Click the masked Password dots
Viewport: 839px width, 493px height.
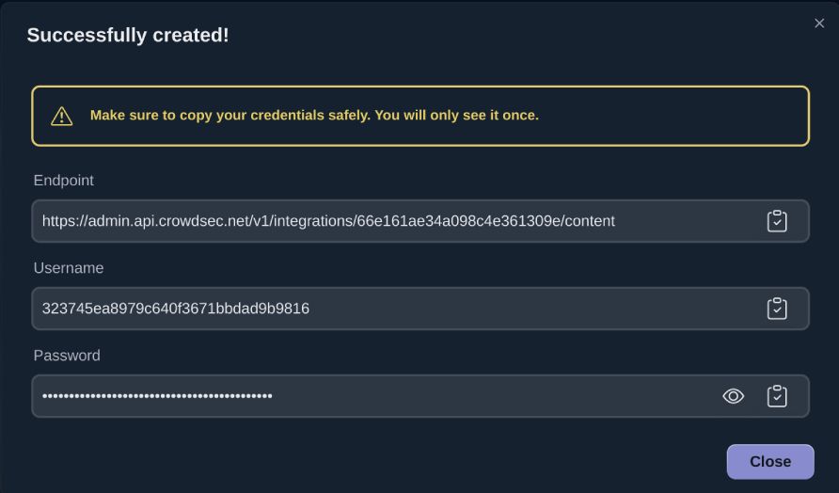click(157, 396)
